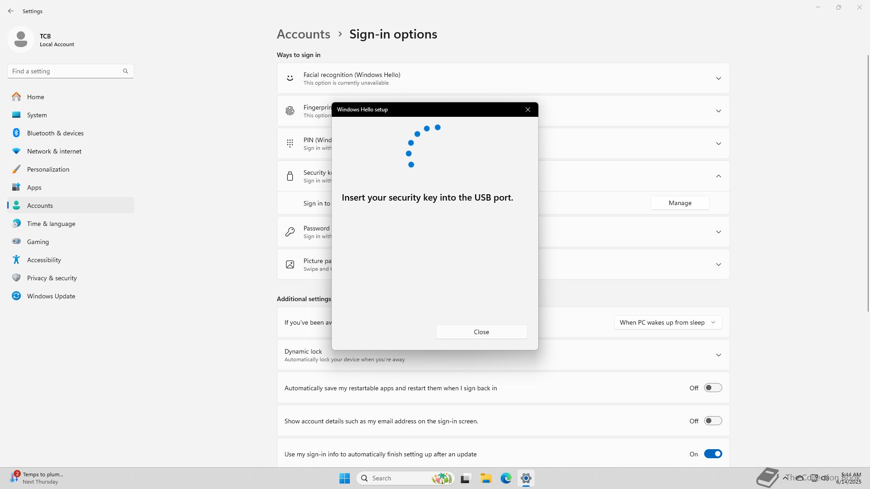Click the Security key USB icon
Viewport: 870px width, 489px height.
290,176
